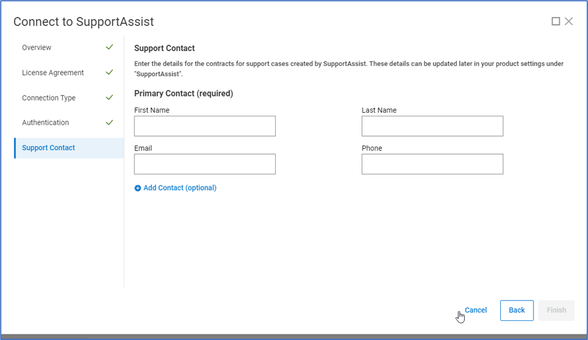Click the Connection Type checkmark
The image size is (588, 340).
[109, 97]
